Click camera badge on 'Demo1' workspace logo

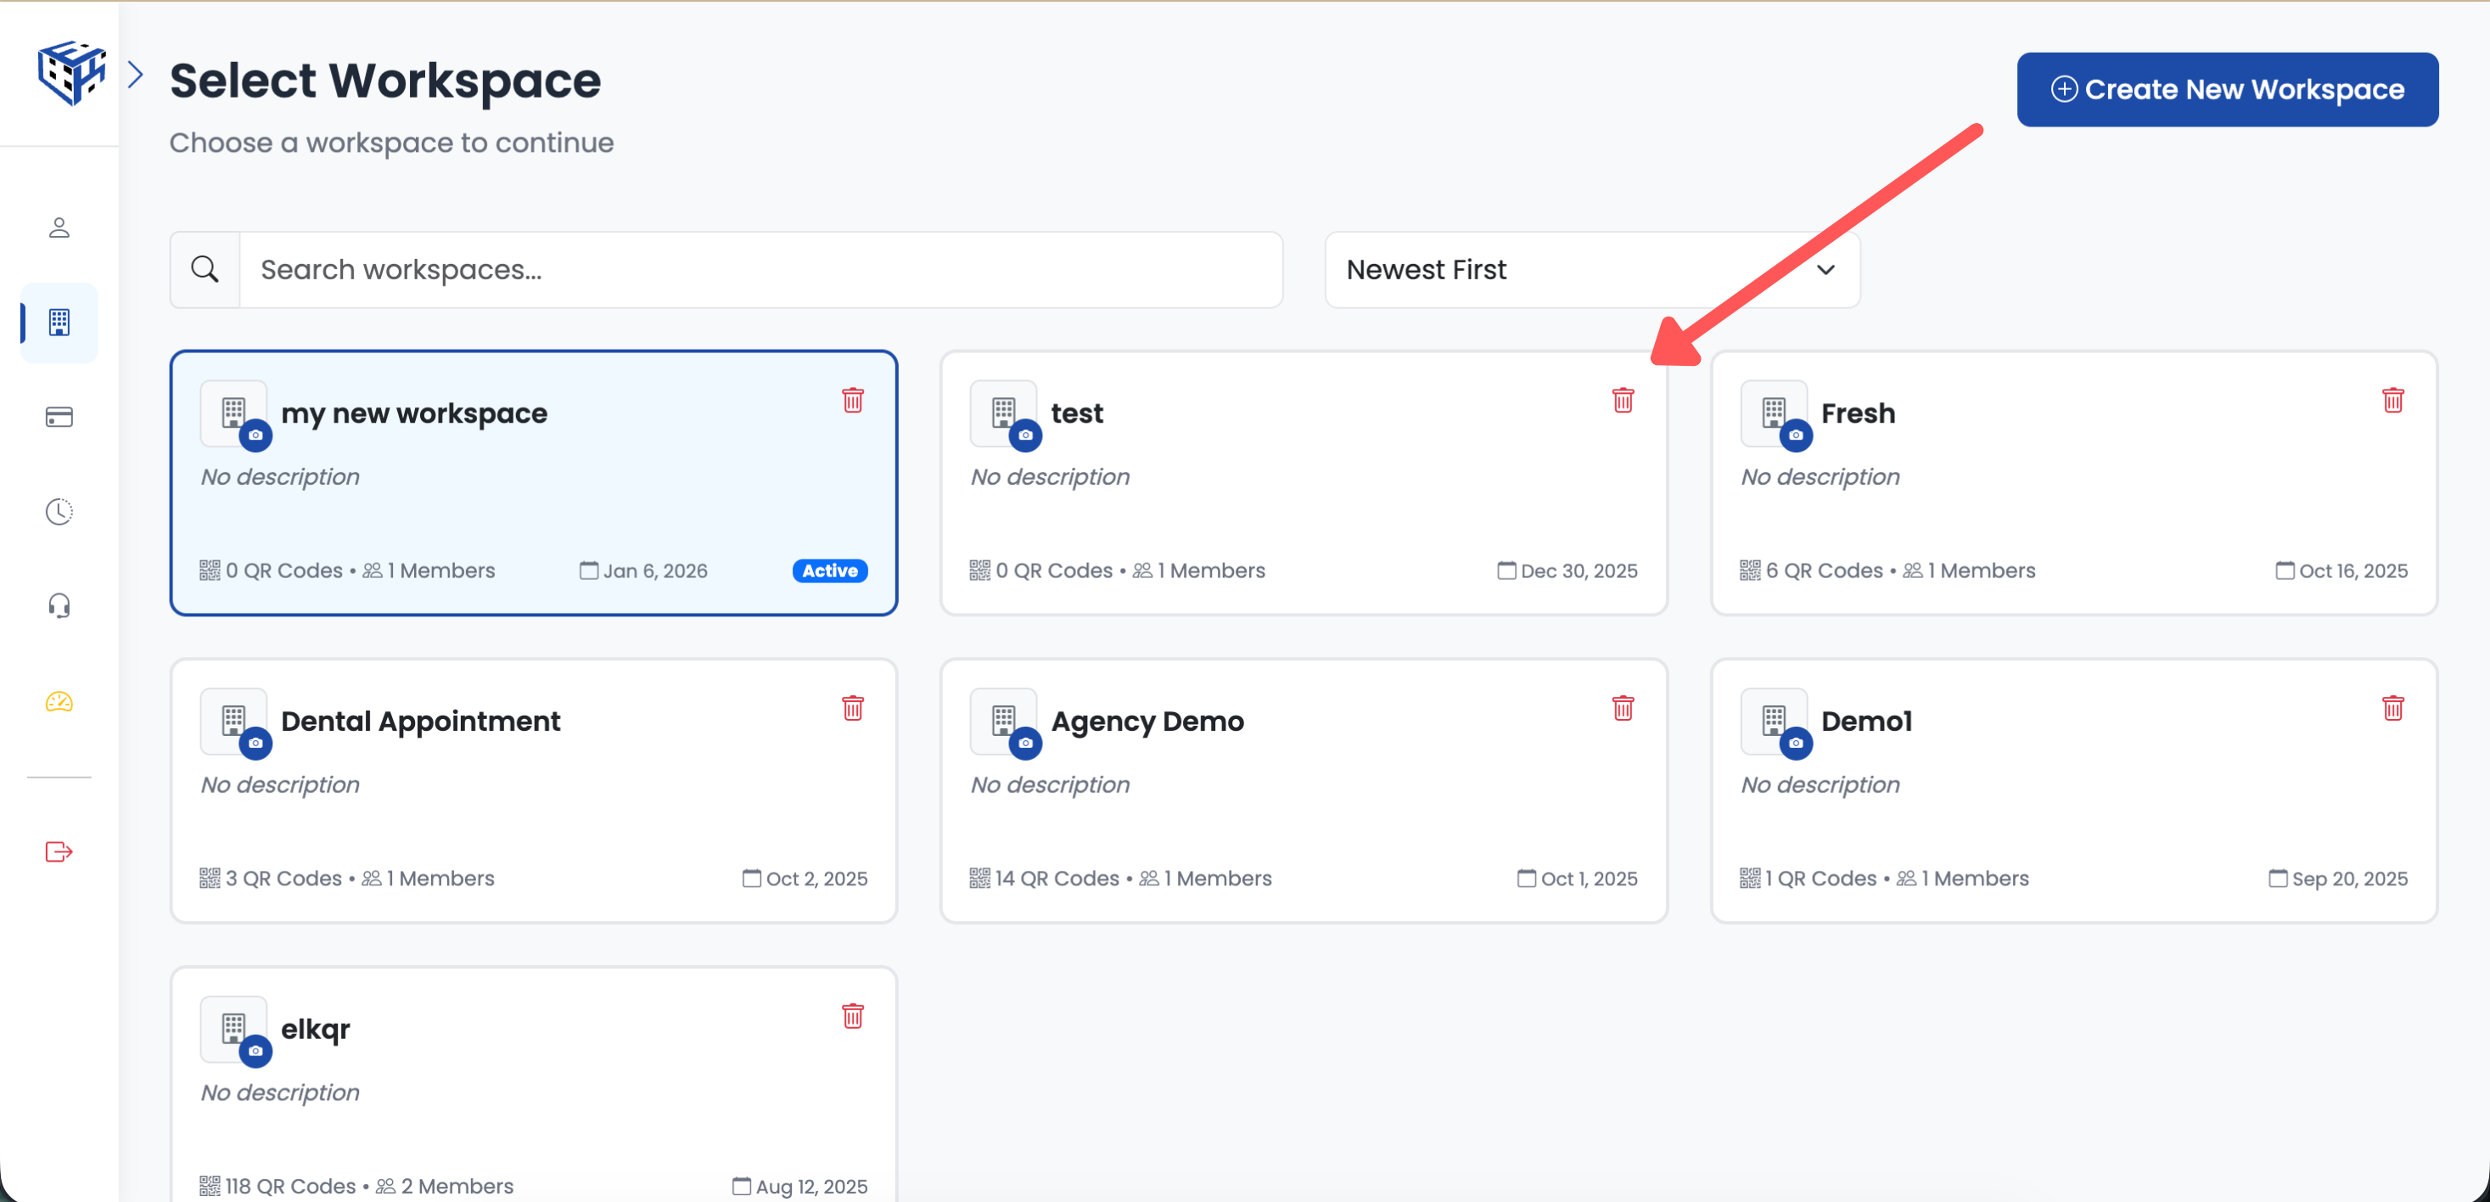(x=1795, y=743)
